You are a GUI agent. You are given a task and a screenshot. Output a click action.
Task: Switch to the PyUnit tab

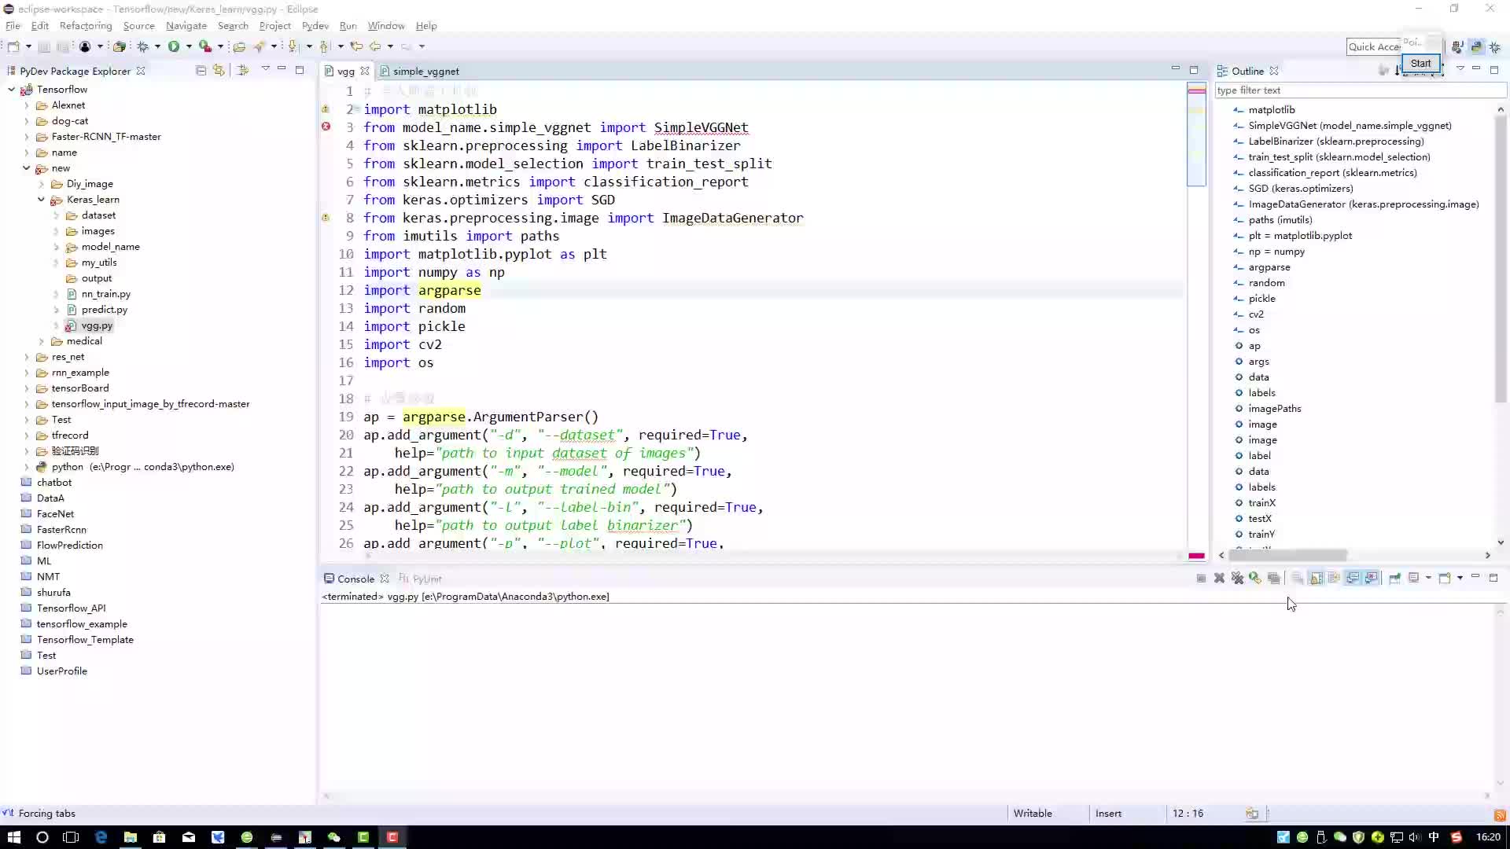[x=421, y=579]
